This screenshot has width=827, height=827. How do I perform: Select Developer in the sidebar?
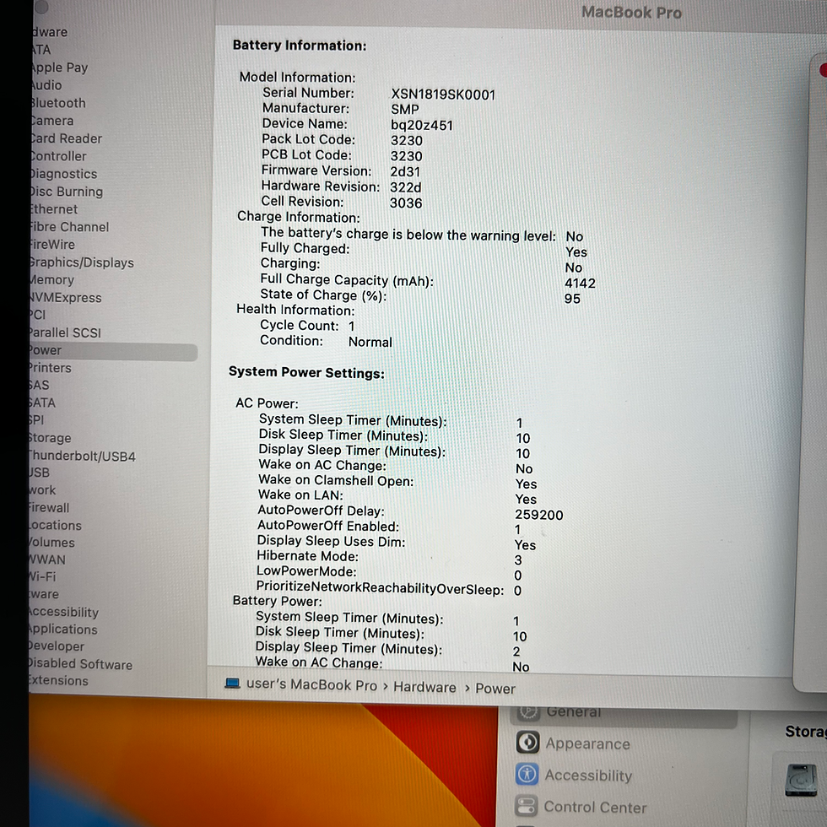(x=56, y=646)
